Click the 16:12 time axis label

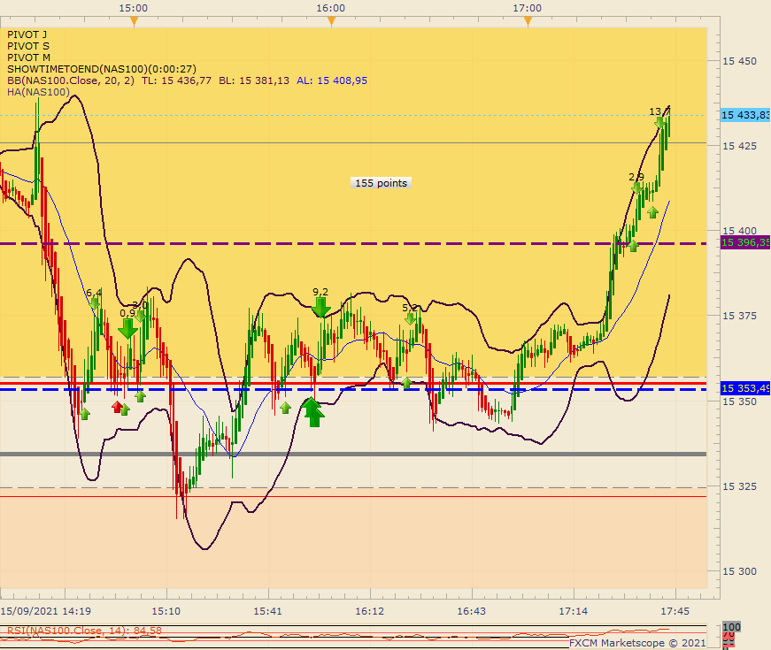(x=370, y=611)
